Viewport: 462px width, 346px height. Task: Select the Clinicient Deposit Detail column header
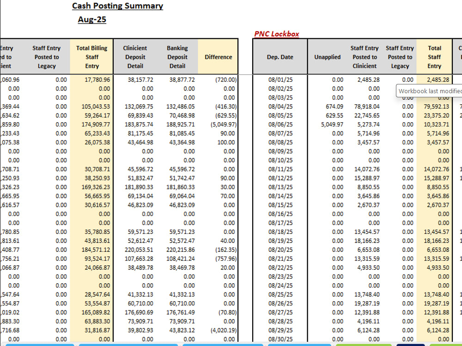pyautogui.click(x=135, y=57)
